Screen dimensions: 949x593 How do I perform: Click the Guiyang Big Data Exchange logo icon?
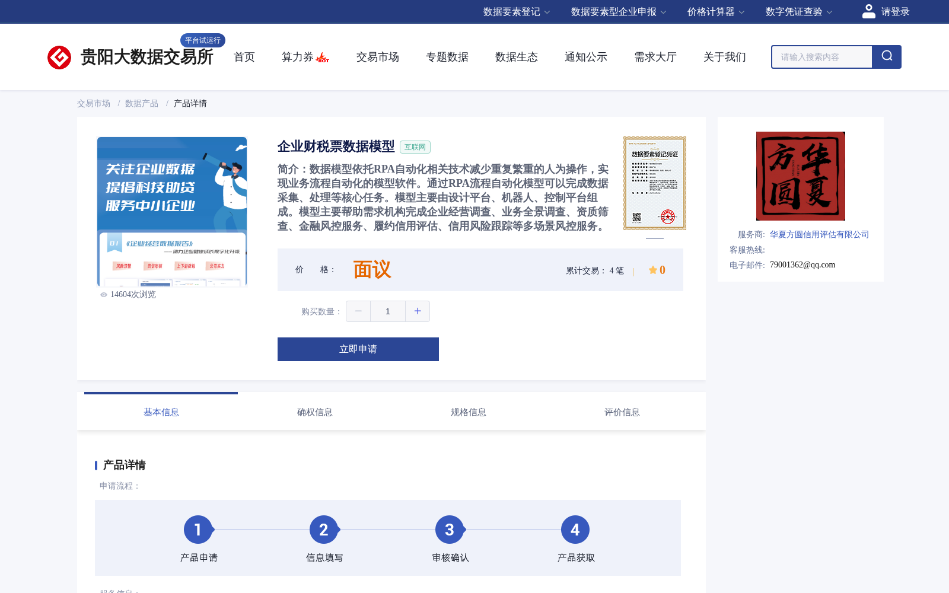(x=59, y=58)
